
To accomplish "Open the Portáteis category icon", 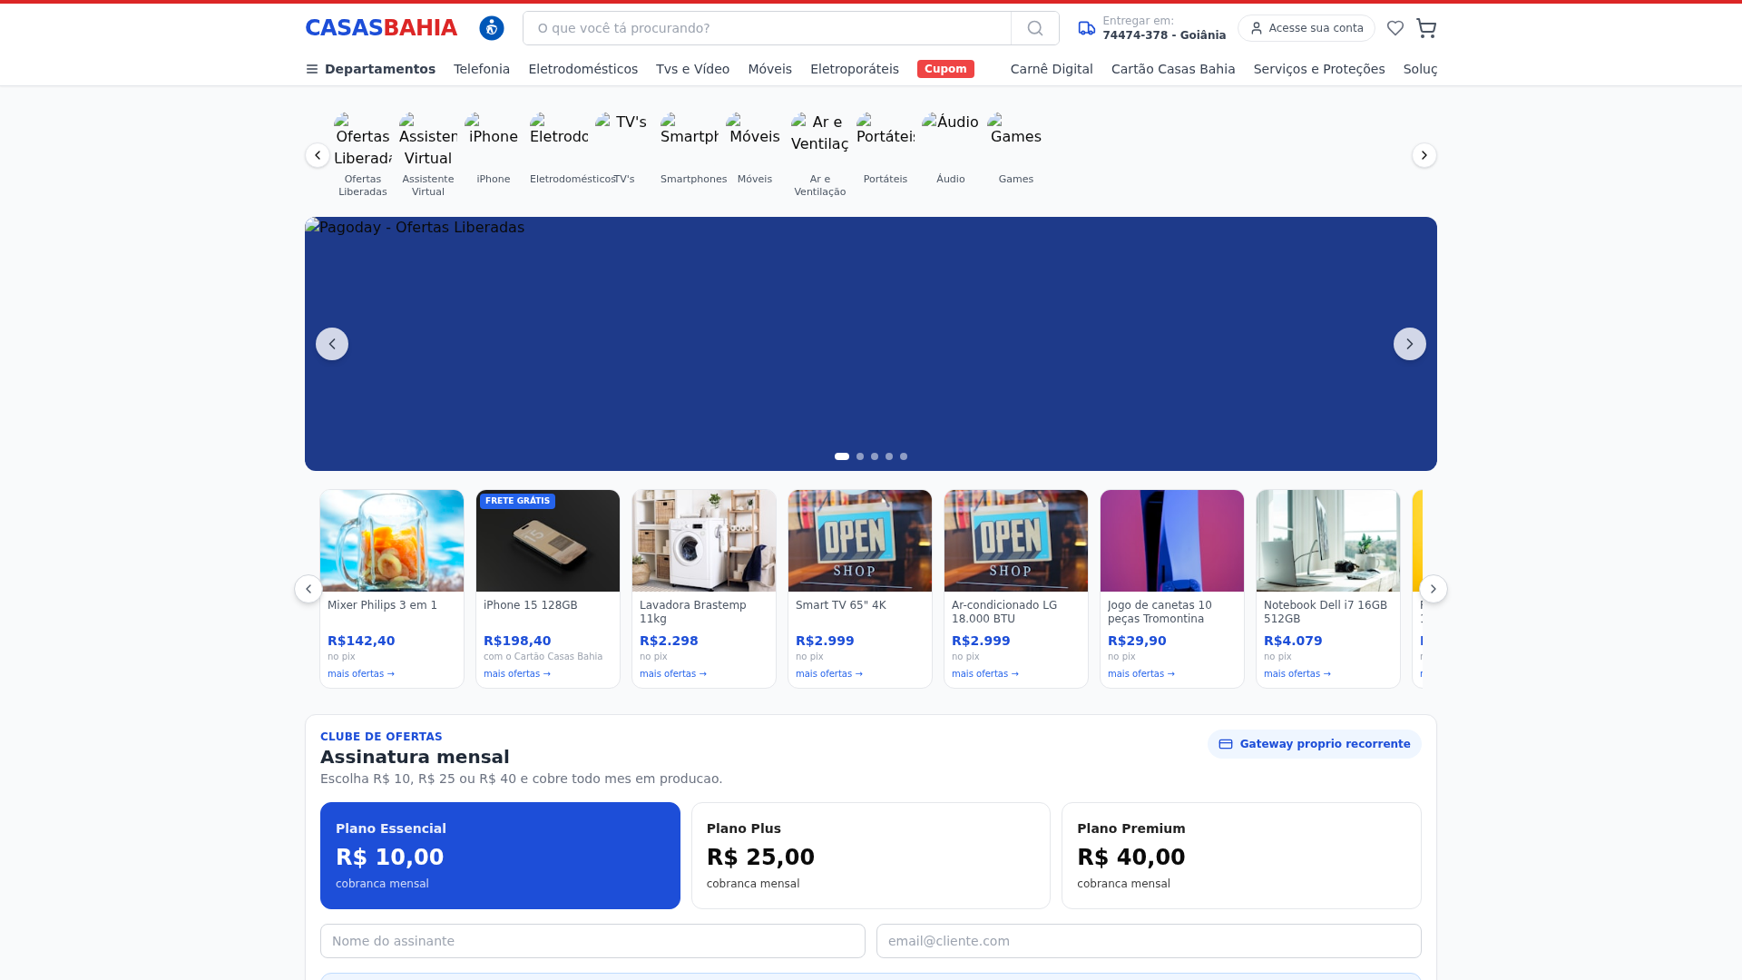I will tap(886, 141).
